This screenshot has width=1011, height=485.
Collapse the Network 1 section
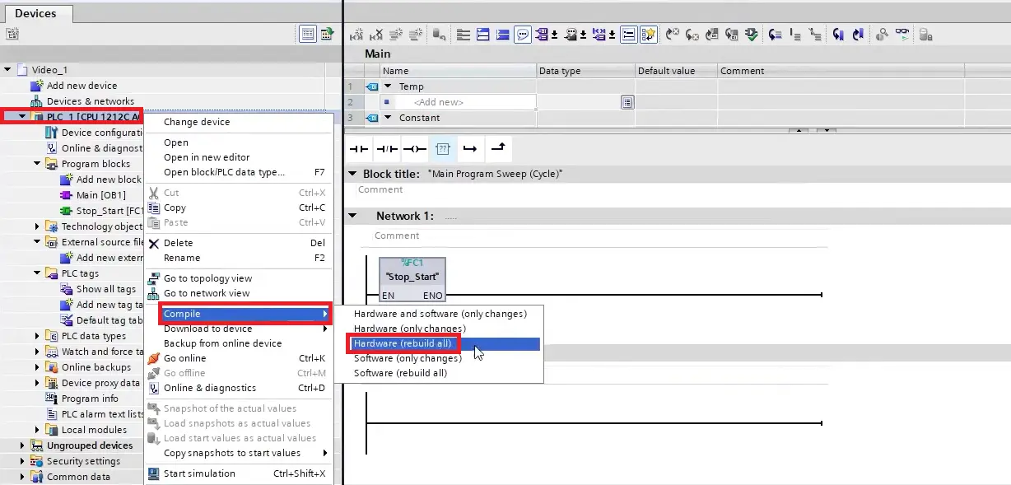pos(353,216)
